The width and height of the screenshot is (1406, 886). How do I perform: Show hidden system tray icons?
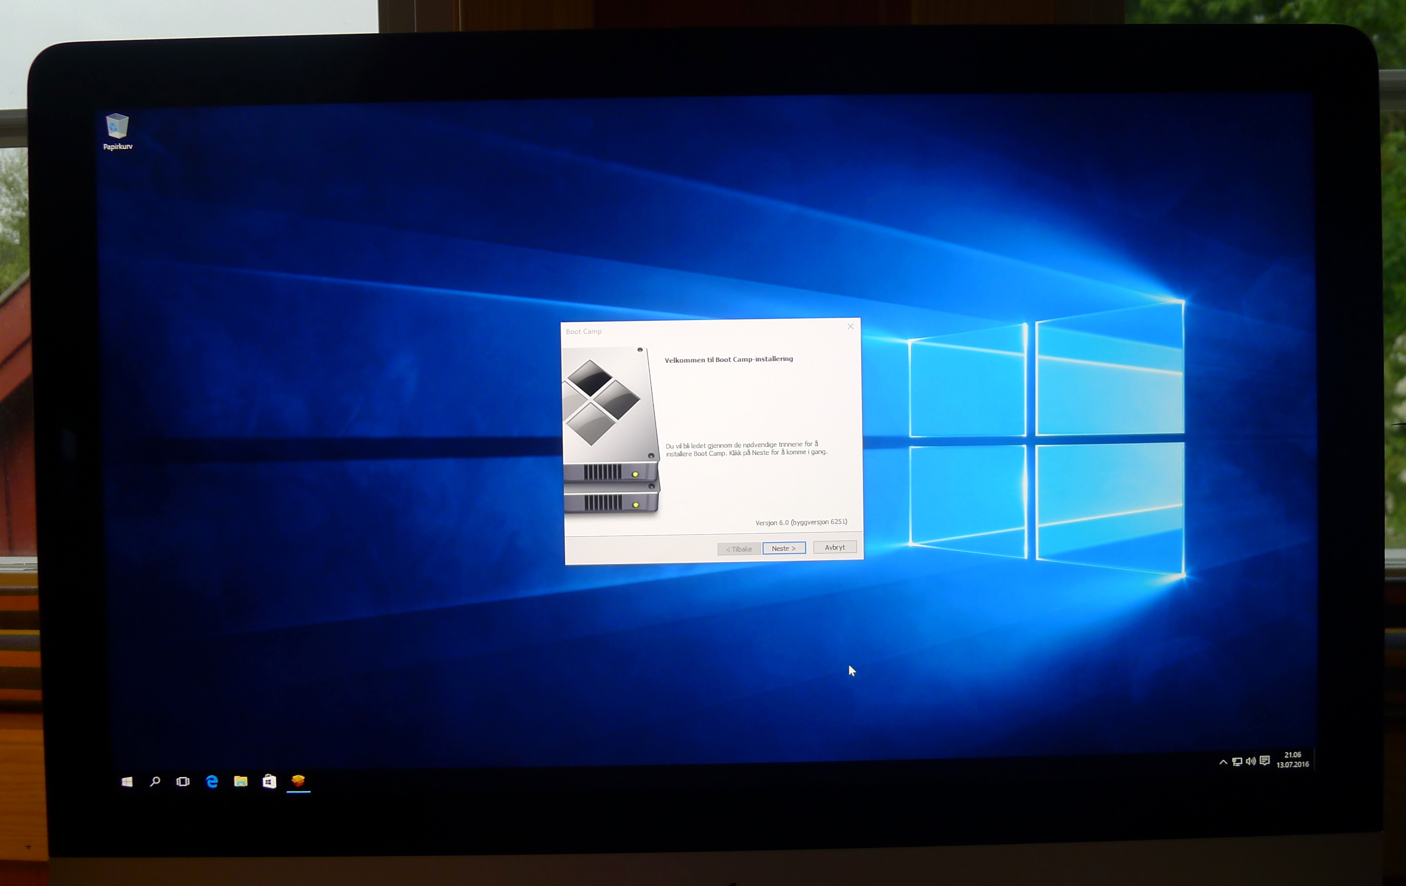tap(1223, 762)
